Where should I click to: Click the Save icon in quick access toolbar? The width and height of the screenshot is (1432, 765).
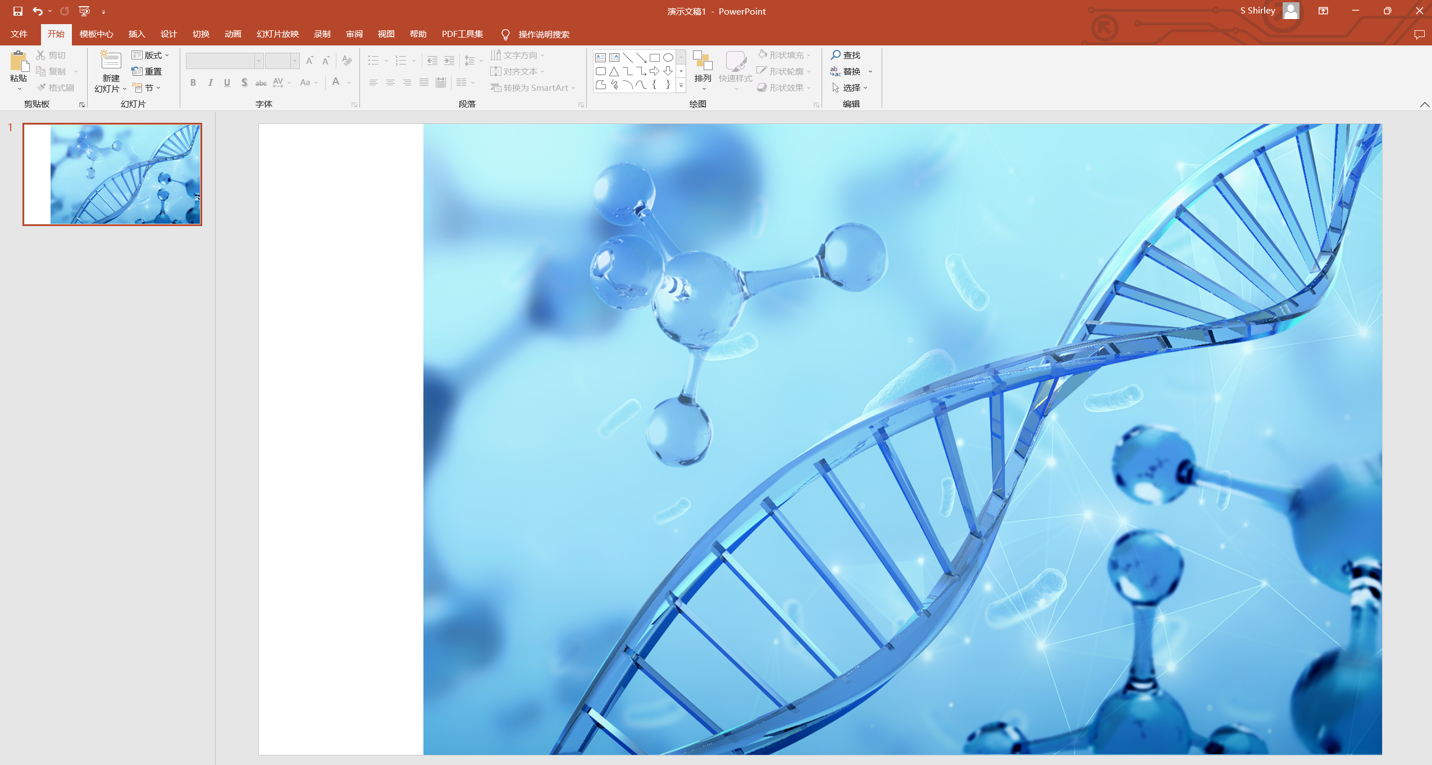click(17, 11)
